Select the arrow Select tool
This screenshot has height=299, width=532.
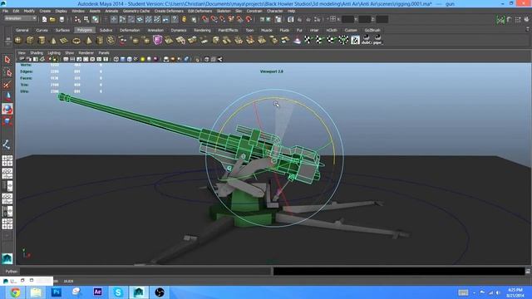[x=7, y=60]
